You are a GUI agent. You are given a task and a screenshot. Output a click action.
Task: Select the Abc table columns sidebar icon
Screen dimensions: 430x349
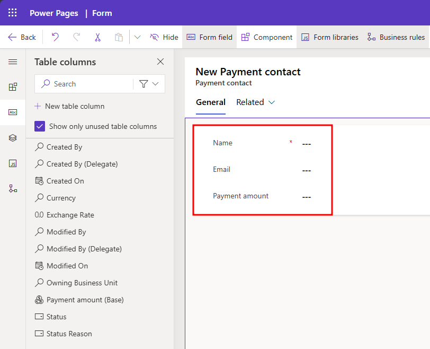(x=12, y=112)
